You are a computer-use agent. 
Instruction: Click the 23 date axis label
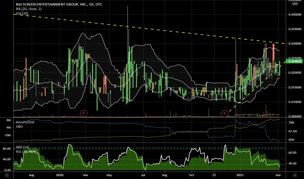click(214, 175)
